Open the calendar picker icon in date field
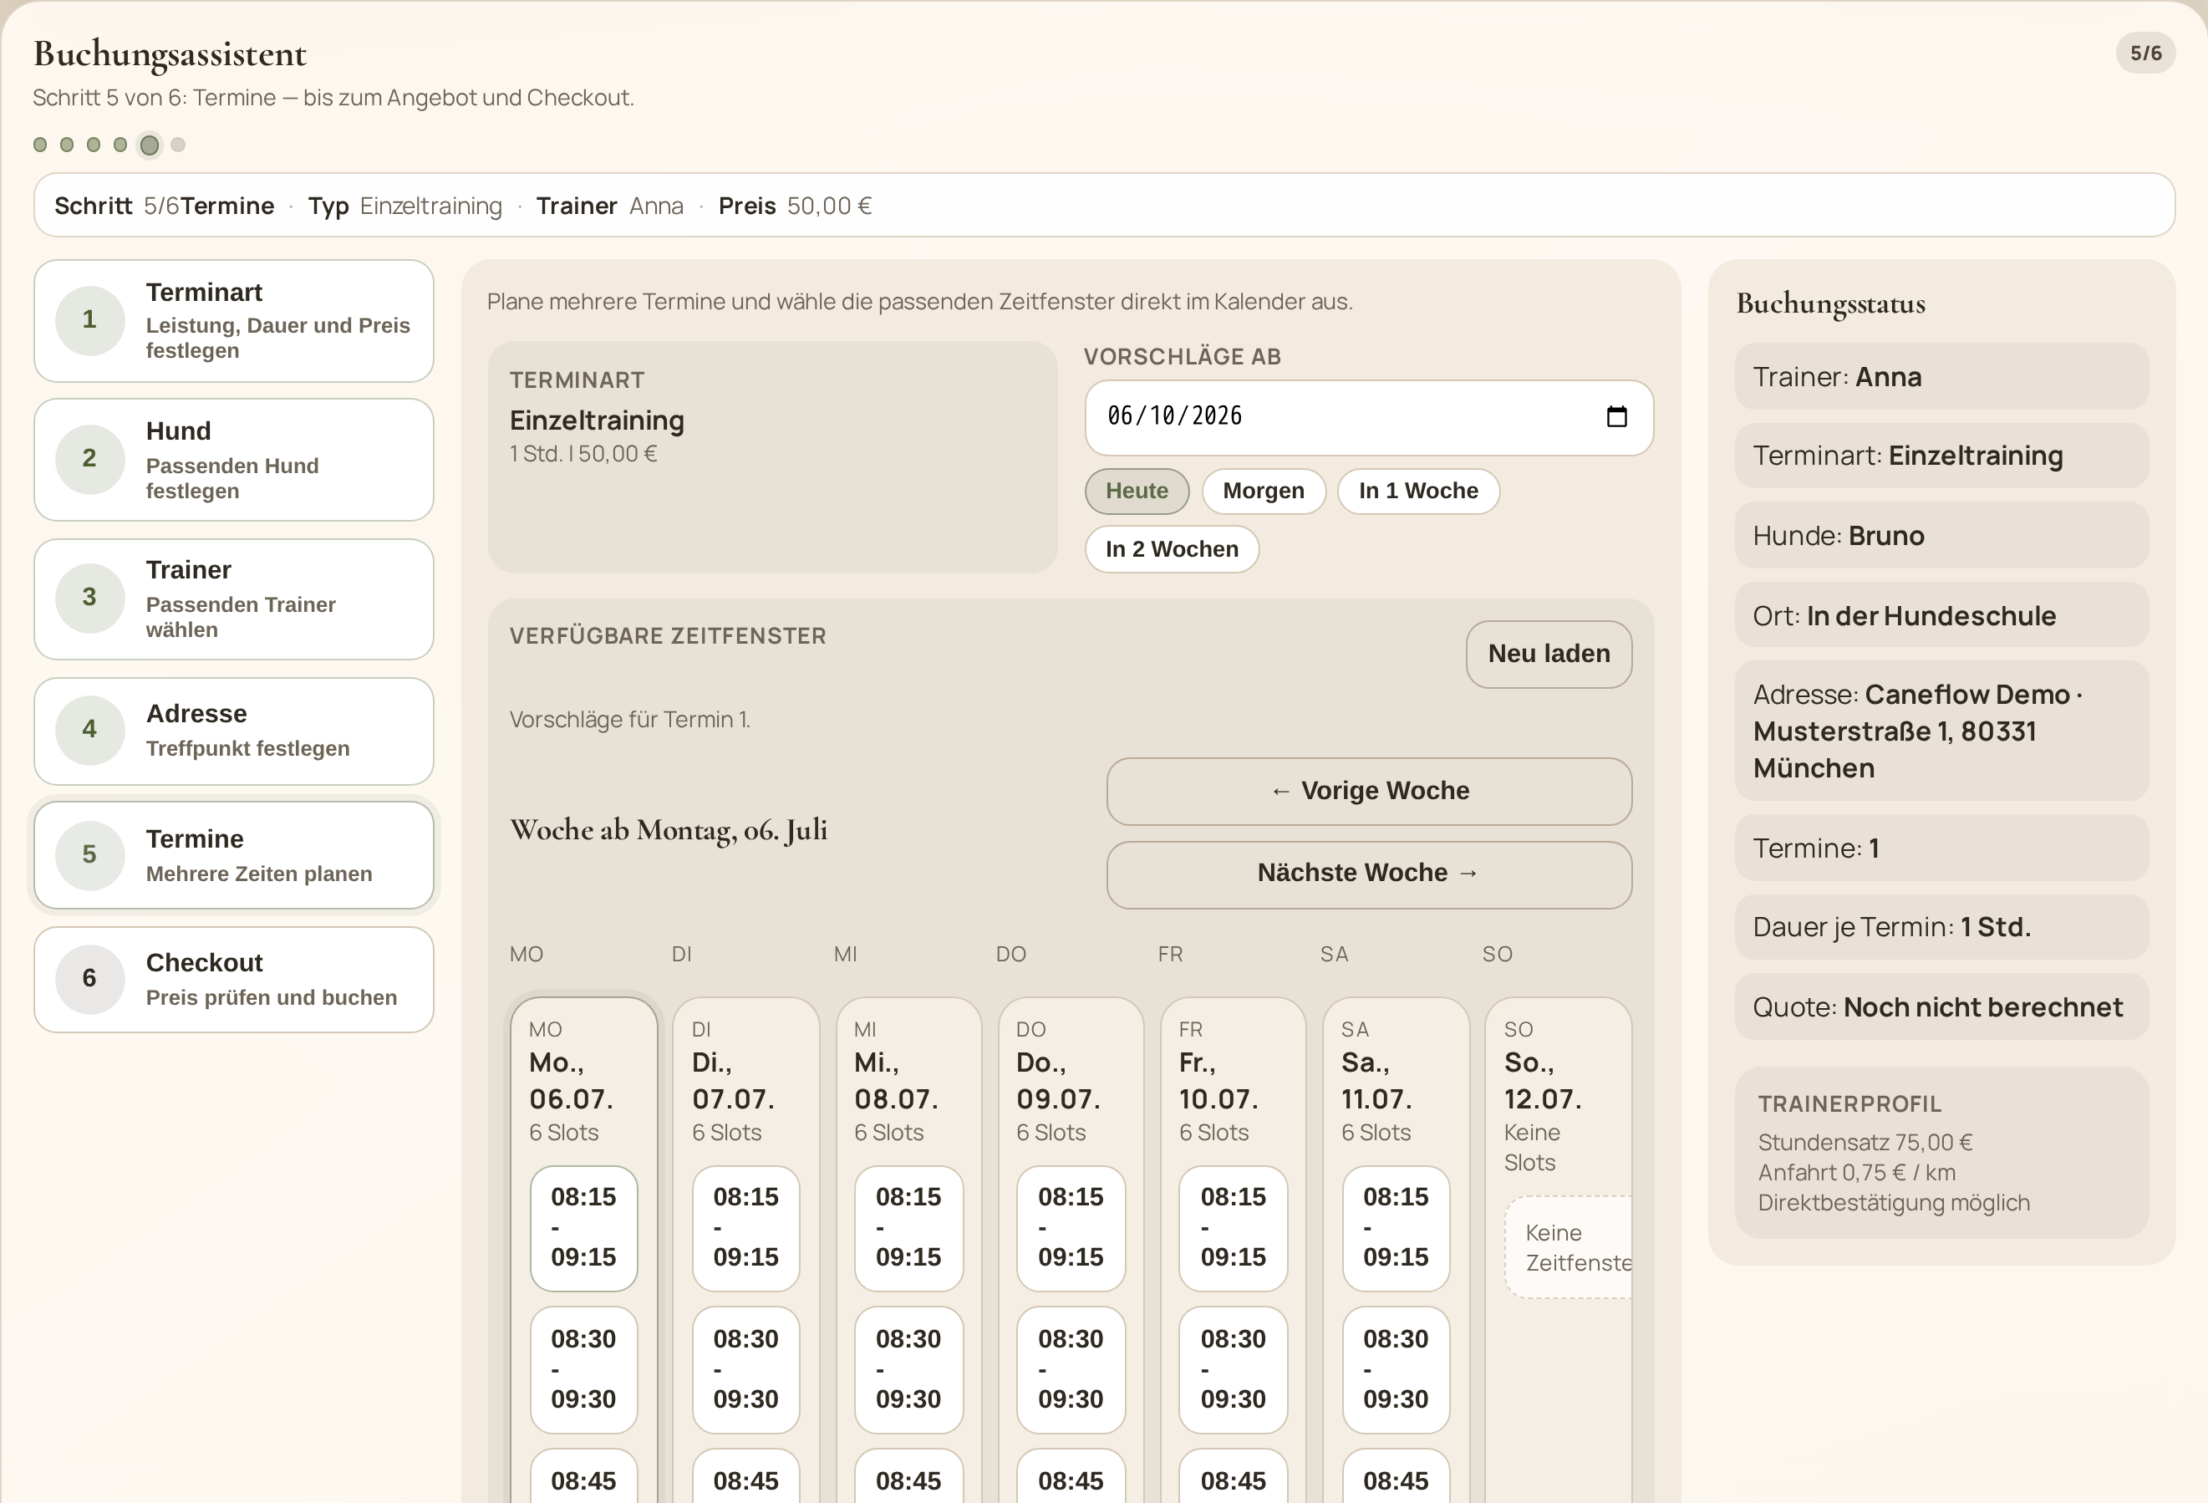The width and height of the screenshot is (2208, 1503). pyautogui.click(x=1616, y=416)
